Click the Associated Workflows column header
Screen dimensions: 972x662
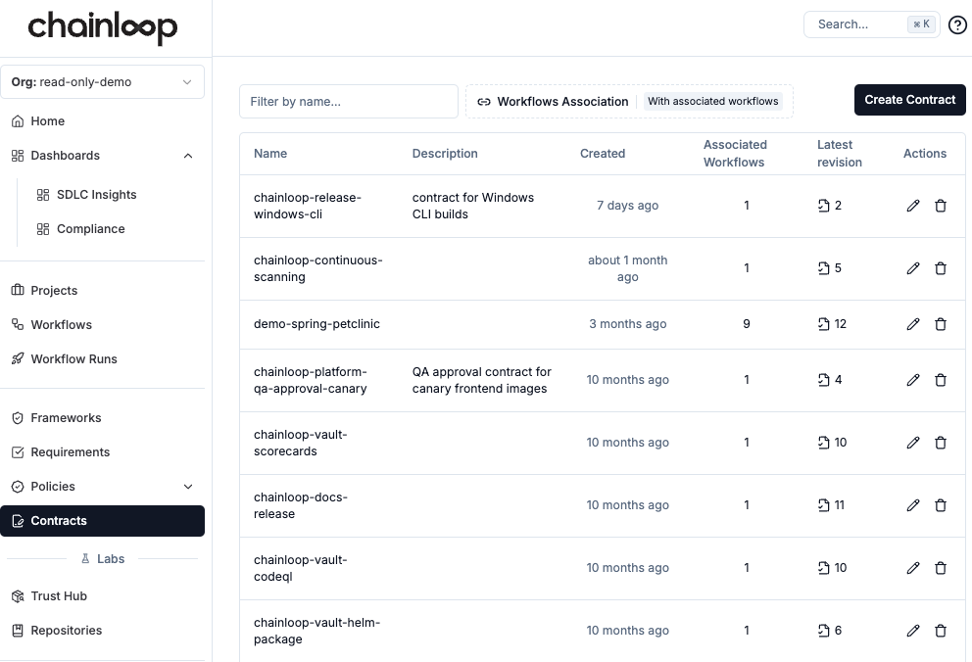[735, 154]
